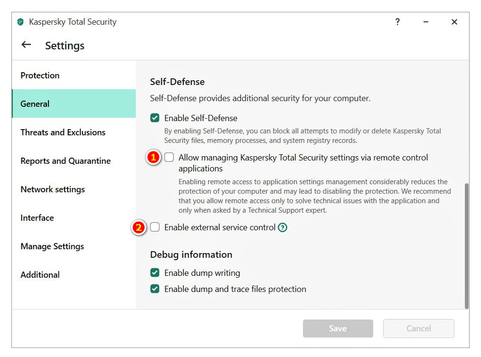
Task: Enable external service control checkbox
Action: [x=155, y=227]
